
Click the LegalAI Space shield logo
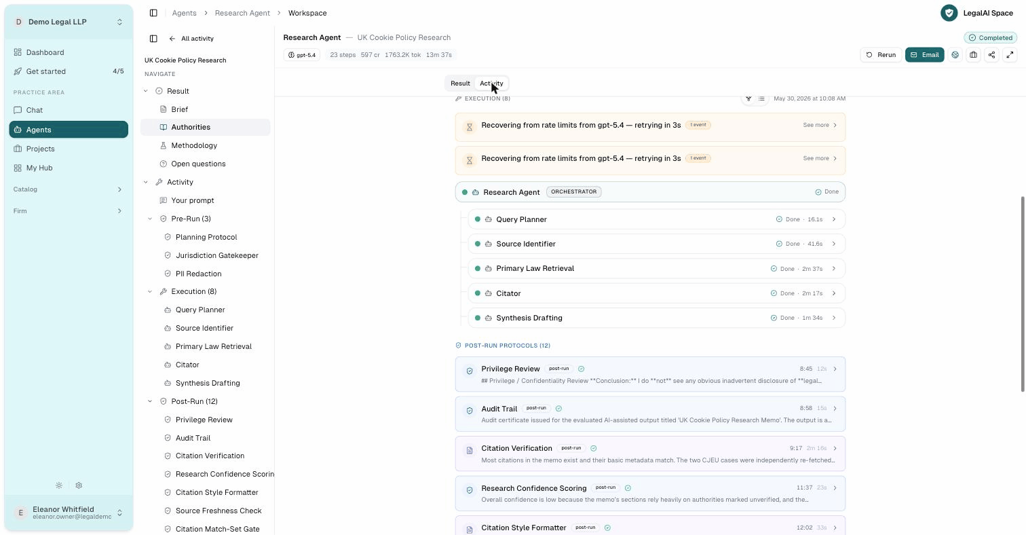click(949, 13)
